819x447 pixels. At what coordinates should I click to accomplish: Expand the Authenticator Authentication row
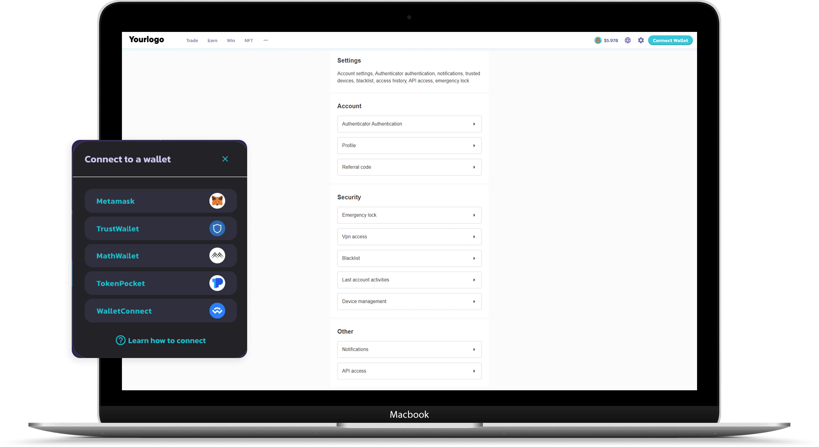click(409, 124)
